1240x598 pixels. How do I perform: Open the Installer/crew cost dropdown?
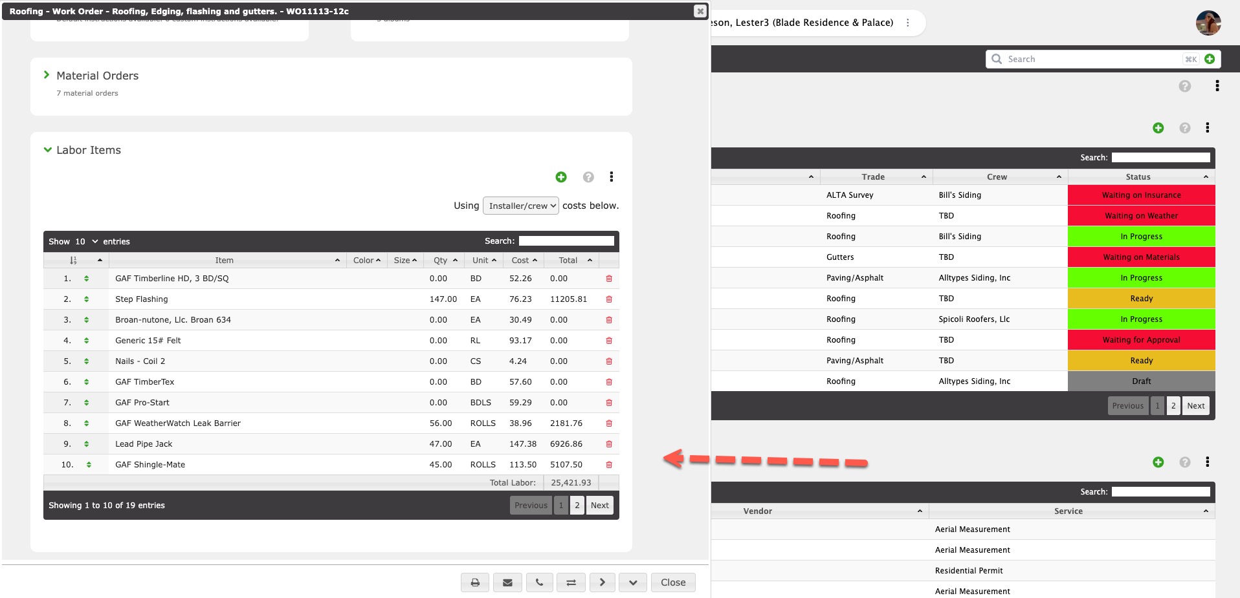point(521,206)
